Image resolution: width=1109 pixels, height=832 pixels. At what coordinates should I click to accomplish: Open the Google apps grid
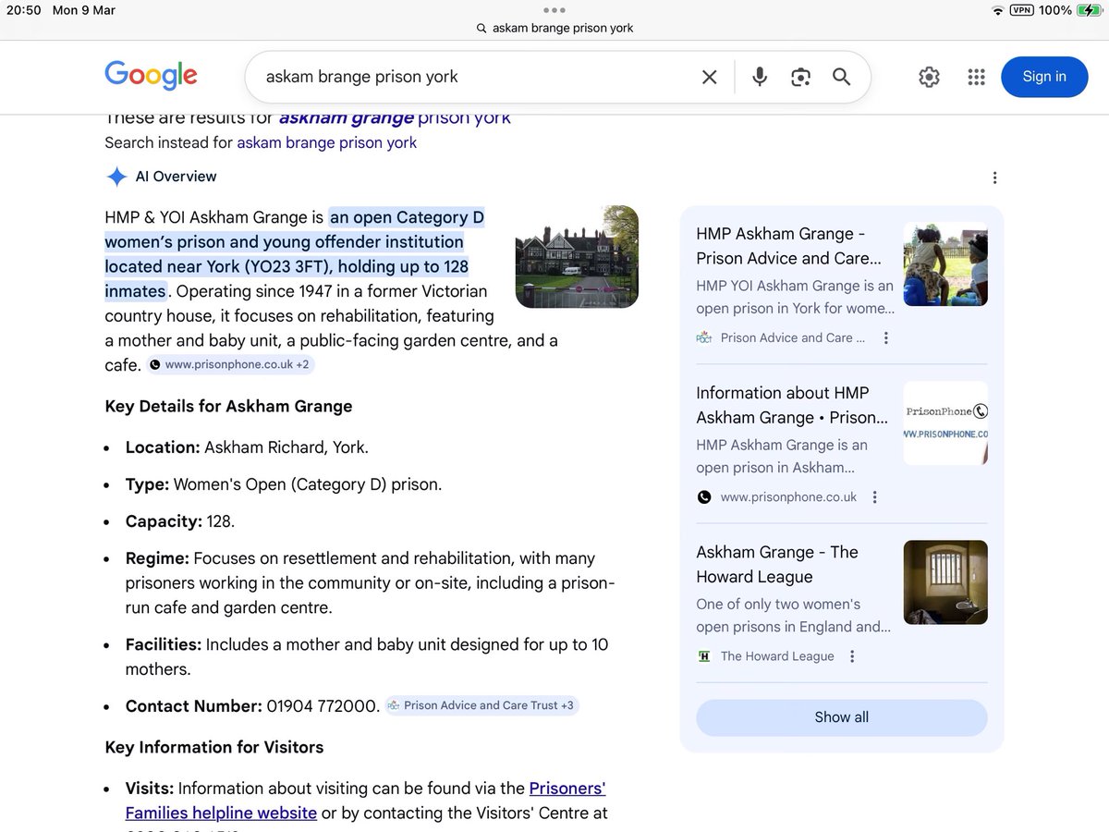point(976,77)
